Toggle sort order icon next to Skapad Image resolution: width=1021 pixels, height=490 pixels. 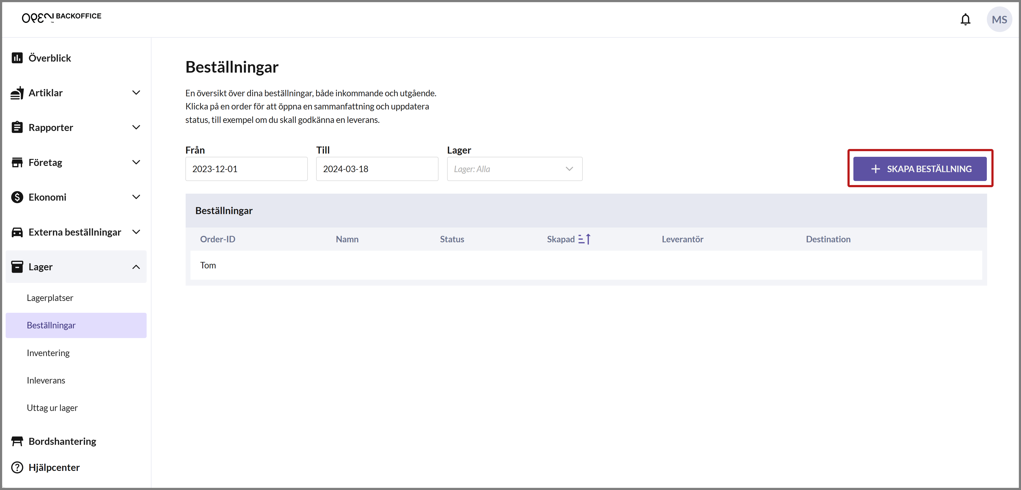click(584, 239)
